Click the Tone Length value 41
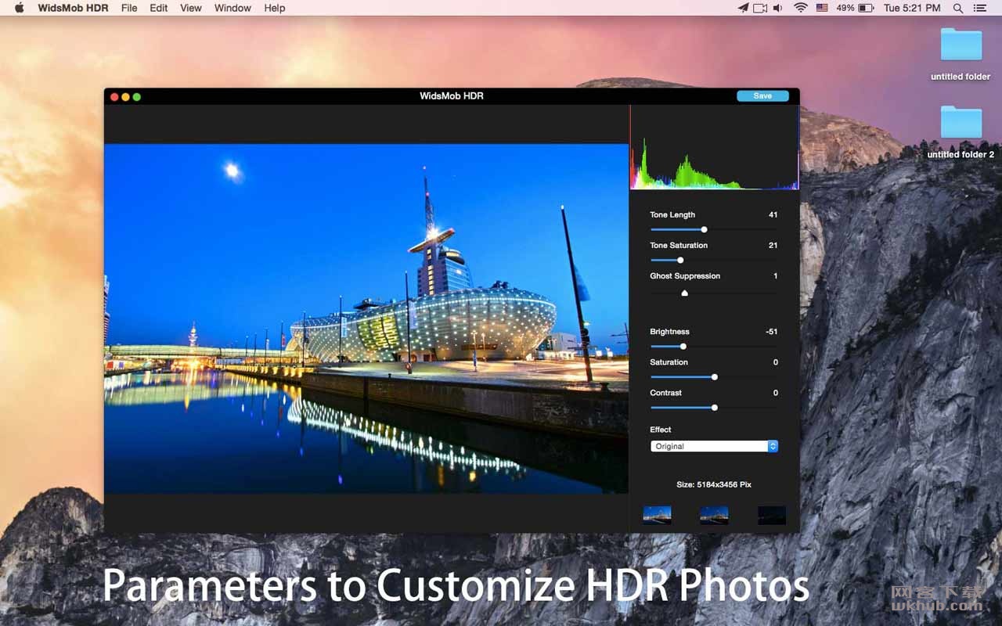Viewport: 1002px width, 626px height. pyautogui.click(x=773, y=214)
